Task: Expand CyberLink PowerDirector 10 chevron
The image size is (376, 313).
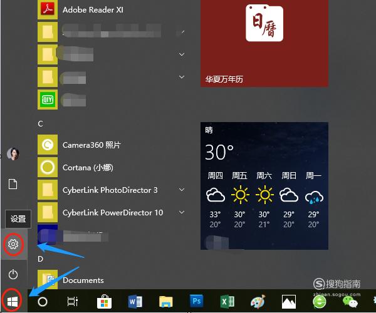Action: [182, 212]
